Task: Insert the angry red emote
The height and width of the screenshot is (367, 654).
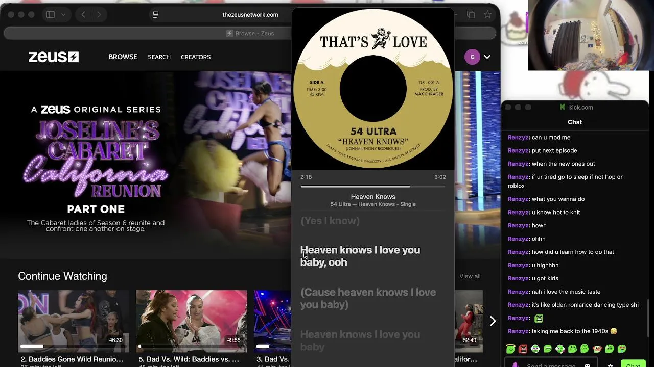Action: click(523, 349)
